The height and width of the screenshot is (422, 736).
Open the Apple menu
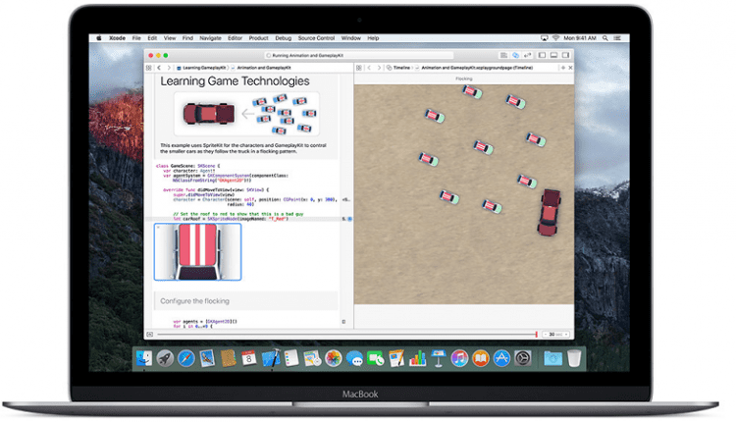[99, 38]
